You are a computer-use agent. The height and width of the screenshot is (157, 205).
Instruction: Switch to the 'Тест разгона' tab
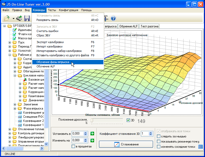point(149,26)
